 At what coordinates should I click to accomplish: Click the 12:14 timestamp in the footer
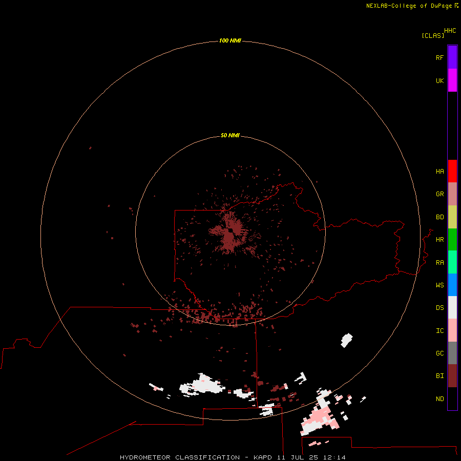pos(334,457)
